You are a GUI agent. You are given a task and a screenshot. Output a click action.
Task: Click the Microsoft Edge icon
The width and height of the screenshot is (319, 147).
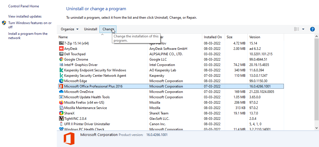(x=61, y=81)
